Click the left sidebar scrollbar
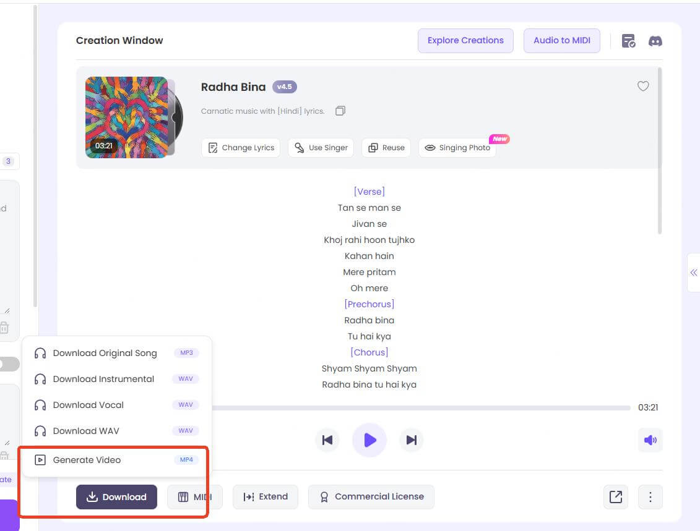700x531 pixels. point(35,156)
